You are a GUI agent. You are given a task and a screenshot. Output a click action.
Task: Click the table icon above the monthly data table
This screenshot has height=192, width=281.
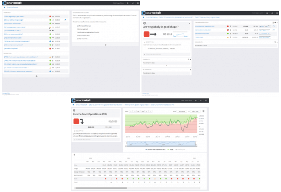[x=75, y=155]
